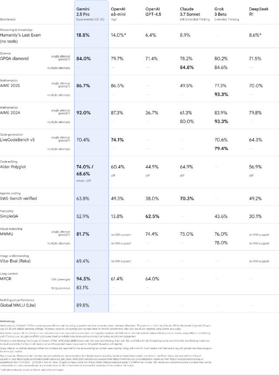Select the GPQA diamond benchmark label
The height and width of the screenshot is (375, 279).
[x=14, y=58]
